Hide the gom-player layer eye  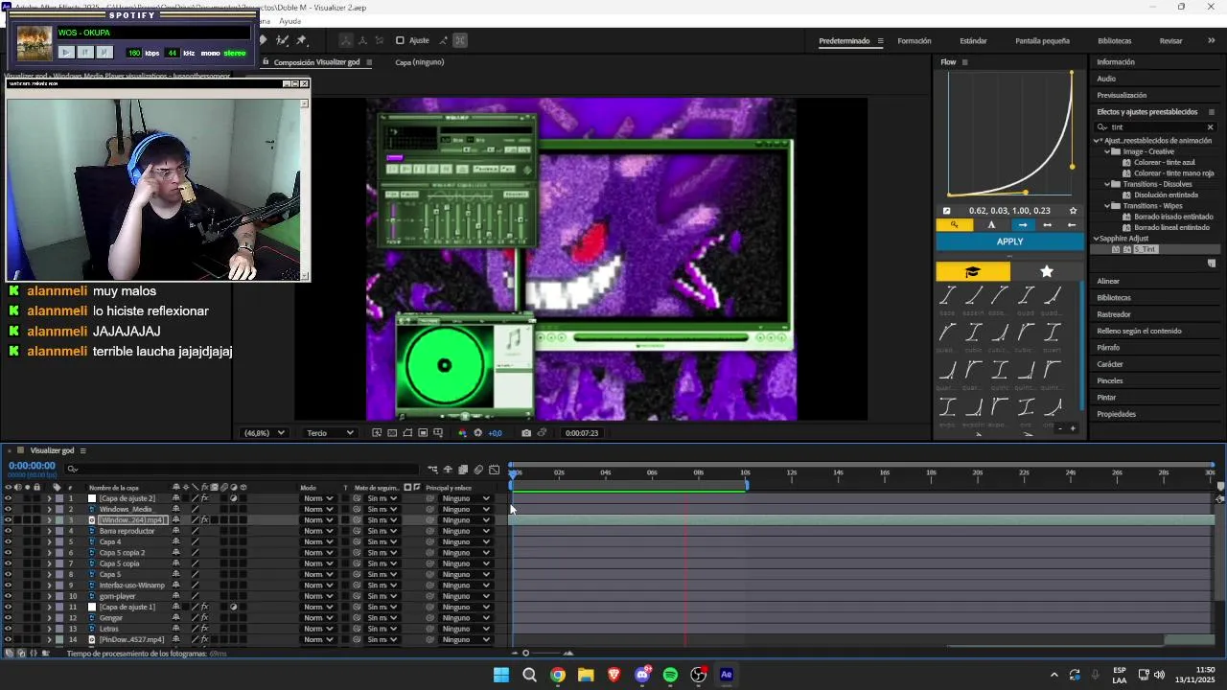[x=8, y=596]
